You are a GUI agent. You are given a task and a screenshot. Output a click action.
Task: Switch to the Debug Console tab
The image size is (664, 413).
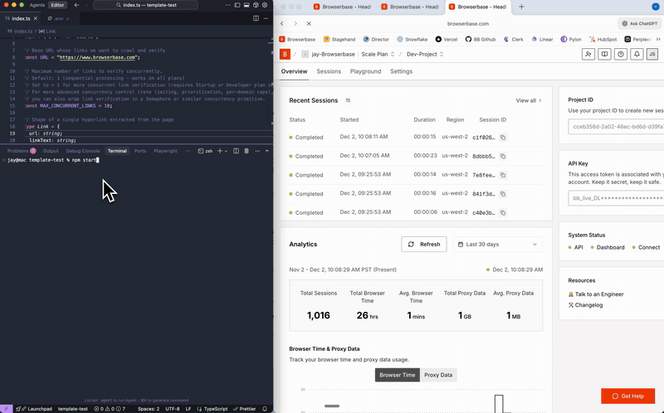click(x=83, y=151)
